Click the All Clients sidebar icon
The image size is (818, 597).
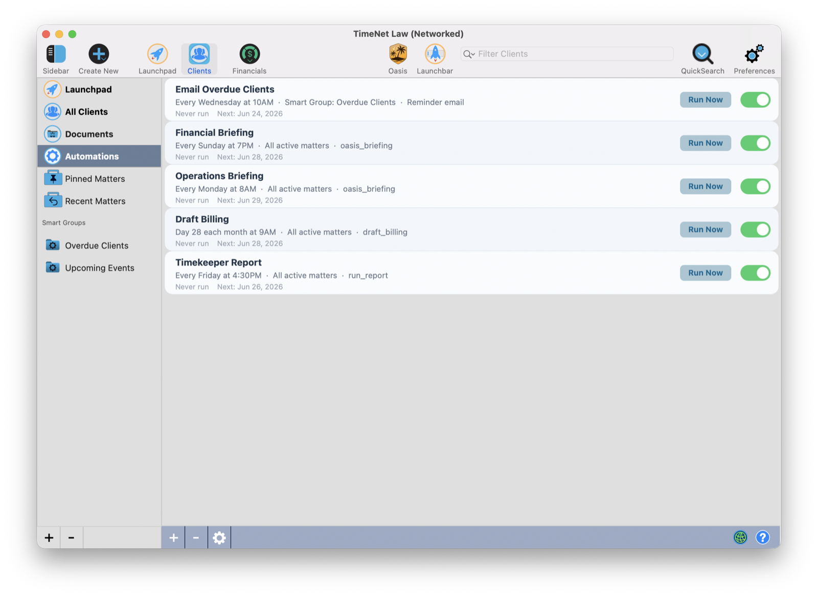[52, 111]
